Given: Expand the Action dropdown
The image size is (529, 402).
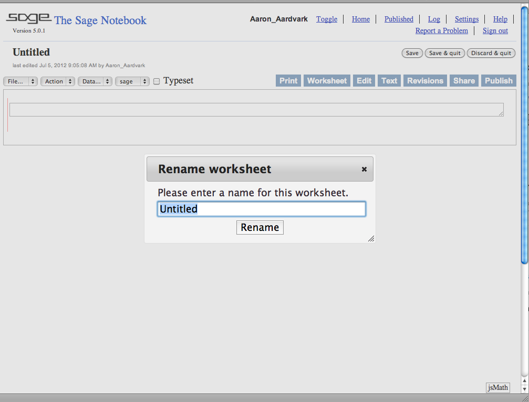Looking at the screenshot, I should tap(58, 81).
